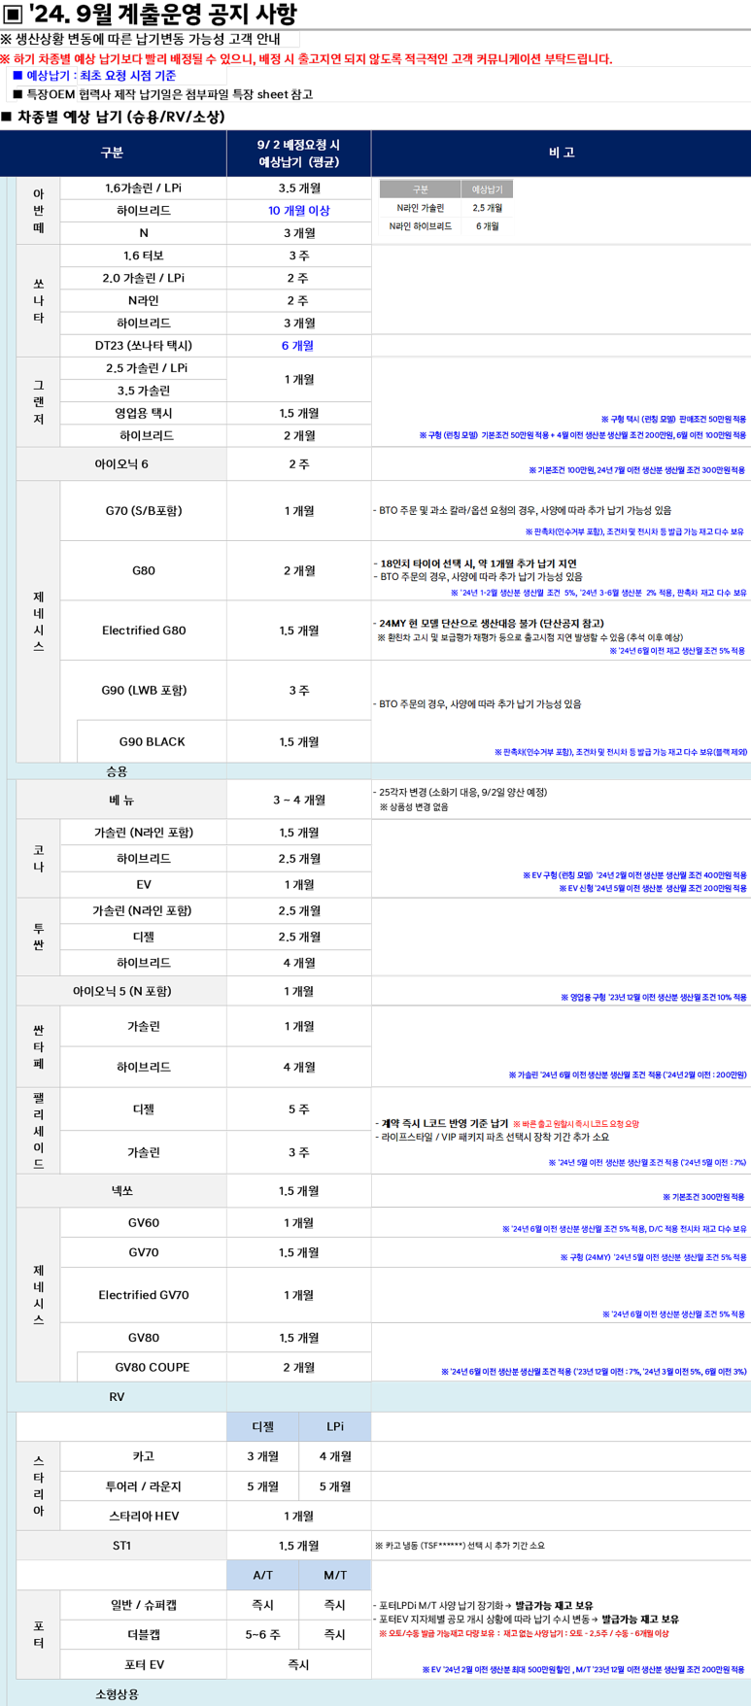The image size is (751, 1706).
Task: Click the 카고 cell under 스타리아
Action: 144,1456
